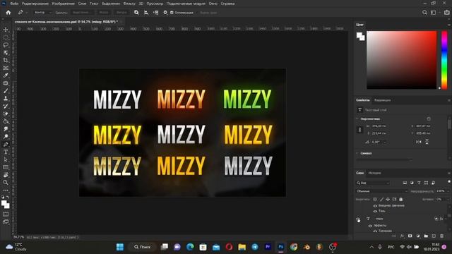The image size is (452, 254).
Task: Open the Edit Toolbar three-dots button
Action: coord(6,190)
